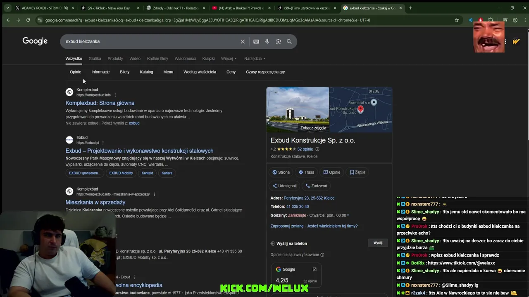This screenshot has width=529, height=297.
Task: Open three-dot options beside mieszkania-w-sprzedazy result
Action: (154, 194)
